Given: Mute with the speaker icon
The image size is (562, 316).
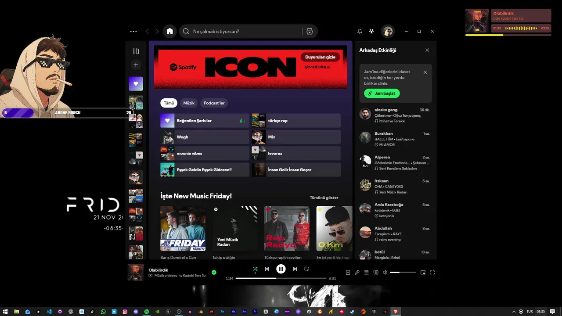Looking at the screenshot, I should point(385,273).
